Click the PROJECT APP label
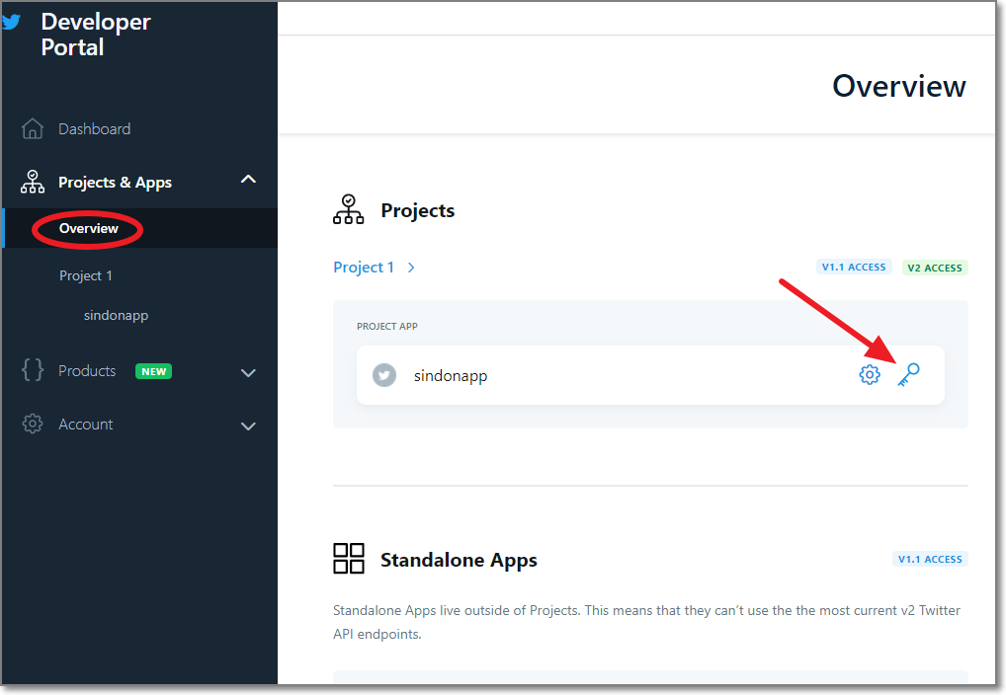 pyautogui.click(x=386, y=327)
